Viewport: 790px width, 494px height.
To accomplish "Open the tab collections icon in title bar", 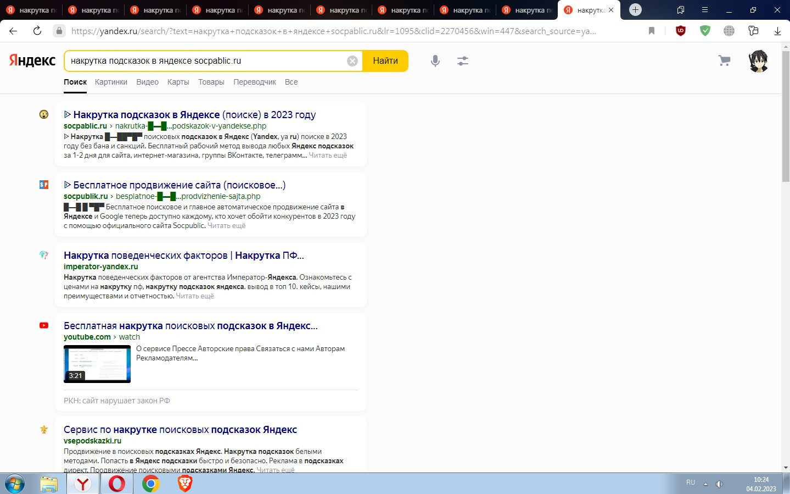I will tap(681, 10).
